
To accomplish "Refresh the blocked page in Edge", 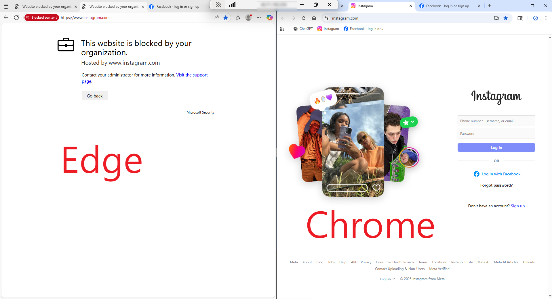I will pos(16,18).
